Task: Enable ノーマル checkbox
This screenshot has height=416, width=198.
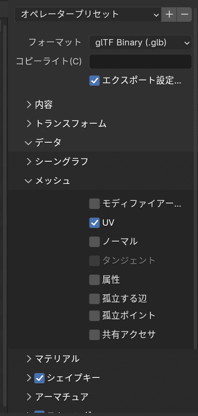Action: click(x=94, y=242)
